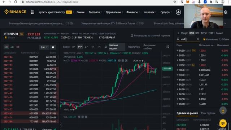Select the Изменение radio button
Viewport: 231px width, 130px height.
(x=204, y=39)
